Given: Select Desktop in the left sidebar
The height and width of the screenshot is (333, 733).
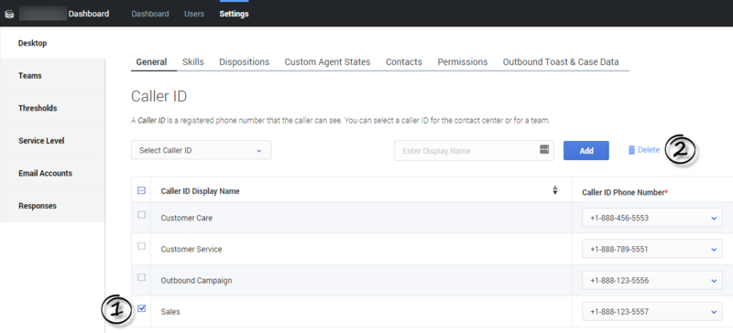Looking at the screenshot, I should click(x=52, y=43).
